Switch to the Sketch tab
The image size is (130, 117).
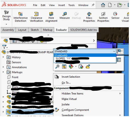pos(35,30)
